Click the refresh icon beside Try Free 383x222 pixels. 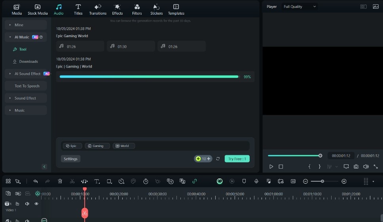click(218, 159)
